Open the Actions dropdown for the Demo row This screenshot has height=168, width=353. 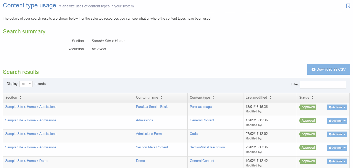(x=337, y=161)
